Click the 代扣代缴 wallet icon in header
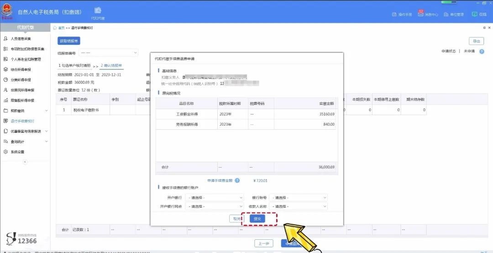493x253 pixels. pos(98,11)
